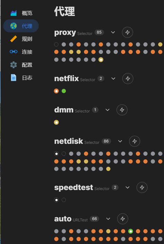Select the first hollow node in proxy
The height and width of the screenshot is (244, 164).
tap(56, 44)
